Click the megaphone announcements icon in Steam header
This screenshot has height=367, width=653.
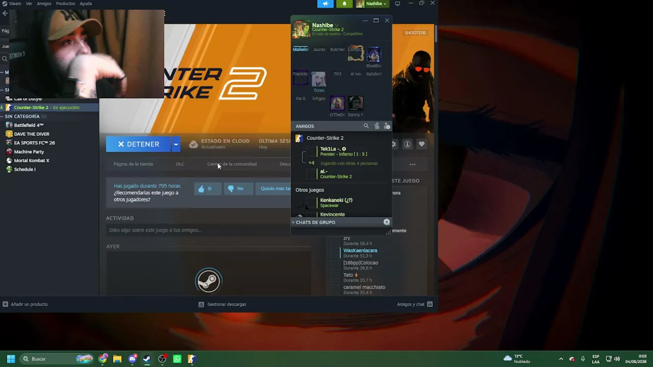[325, 4]
